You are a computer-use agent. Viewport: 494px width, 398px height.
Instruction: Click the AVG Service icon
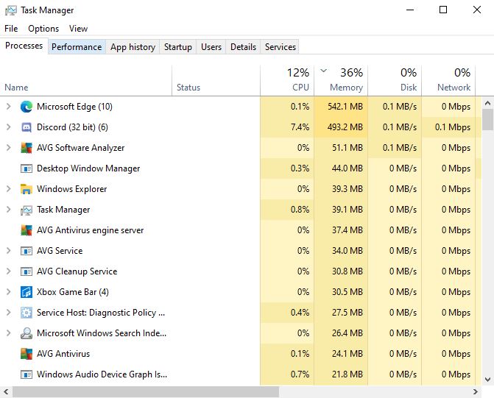coord(27,251)
